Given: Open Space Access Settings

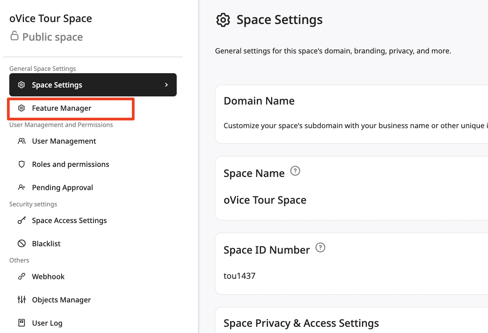Looking at the screenshot, I should 93,220.
